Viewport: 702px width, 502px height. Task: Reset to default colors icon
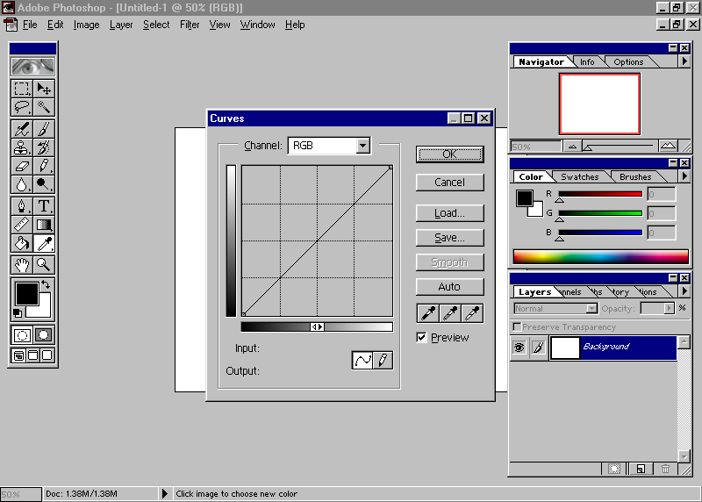(17, 313)
